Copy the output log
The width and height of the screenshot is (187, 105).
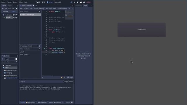tap(66, 82)
